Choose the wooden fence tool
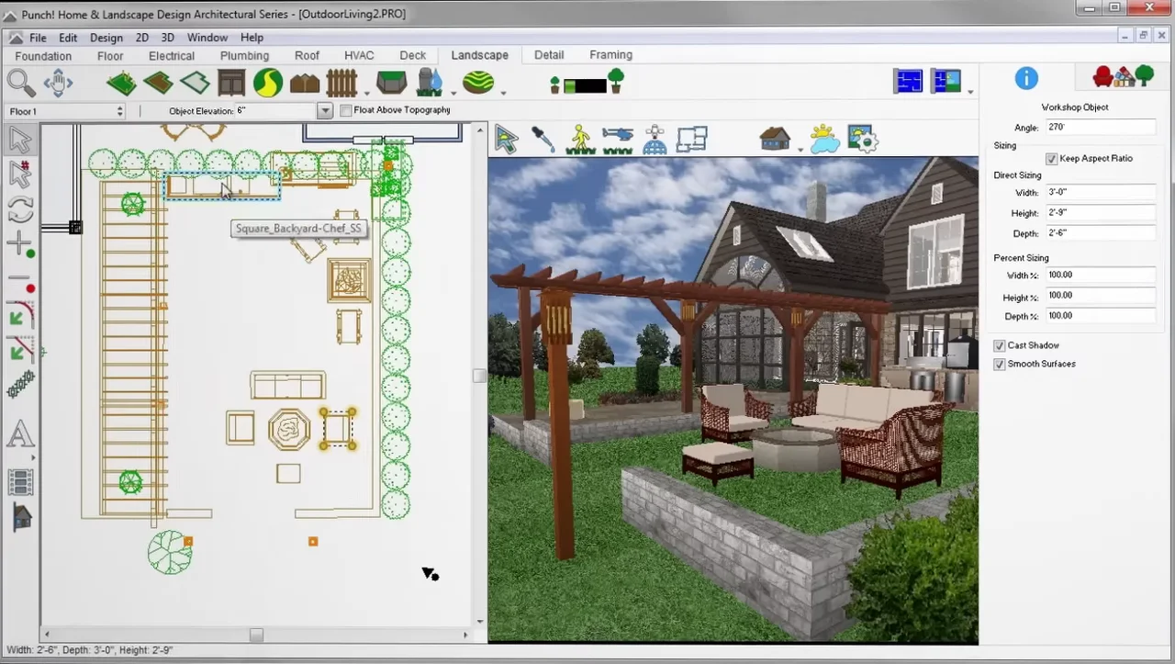 point(341,83)
